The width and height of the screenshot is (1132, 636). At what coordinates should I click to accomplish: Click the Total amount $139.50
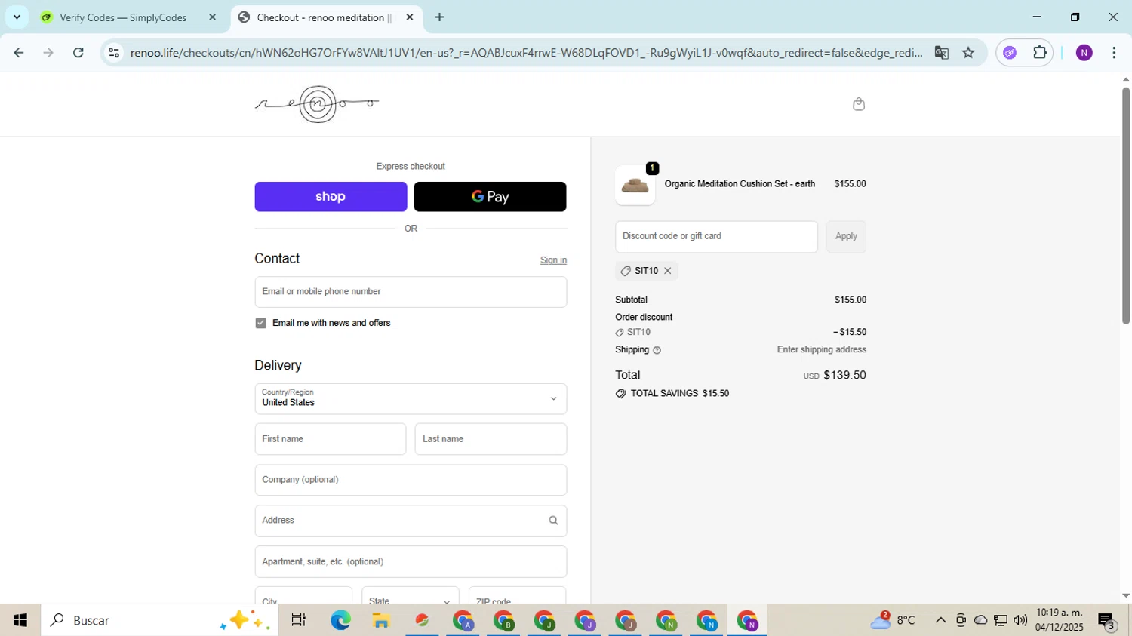click(844, 375)
